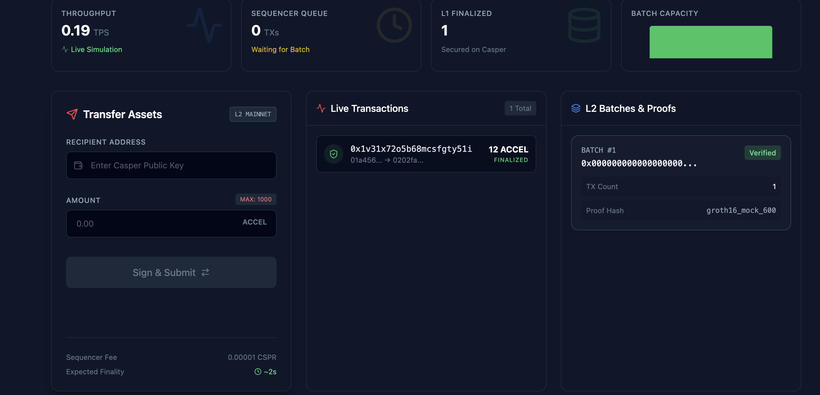Click the Live Transactions heading

coord(369,108)
